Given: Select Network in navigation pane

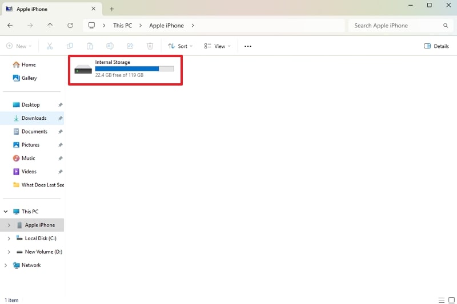Looking at the screenshot, I should 31,265.
